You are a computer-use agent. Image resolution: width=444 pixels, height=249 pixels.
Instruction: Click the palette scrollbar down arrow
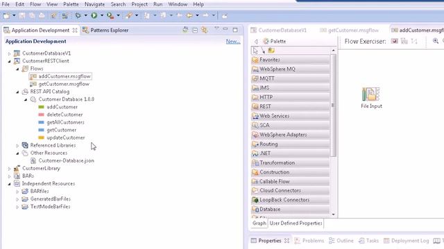(333, 214)
